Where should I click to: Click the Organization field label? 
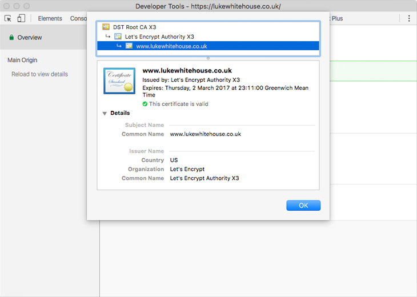coord(146,169)
